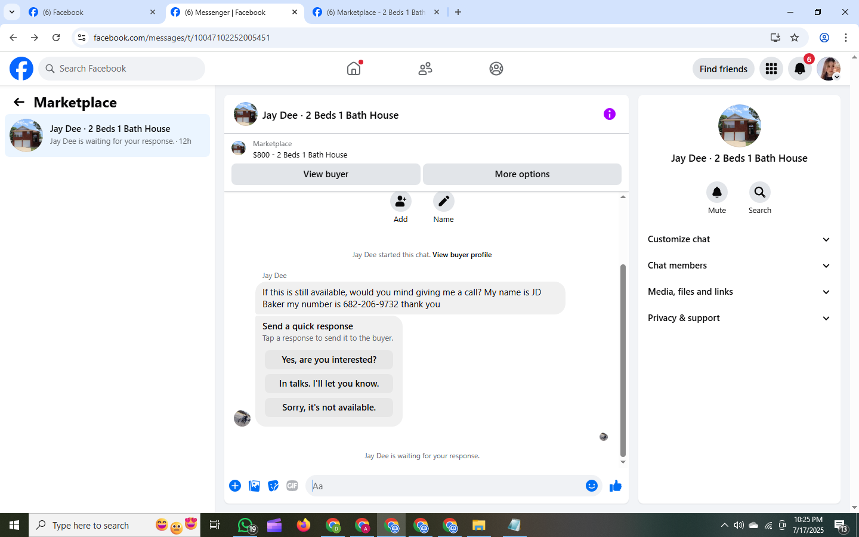Open the account avatar dropdown
This screenshot has height=537, width=859.
[829, 69]
